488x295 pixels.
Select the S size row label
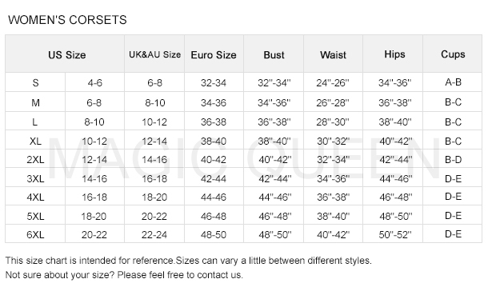[x=35, y=82]
